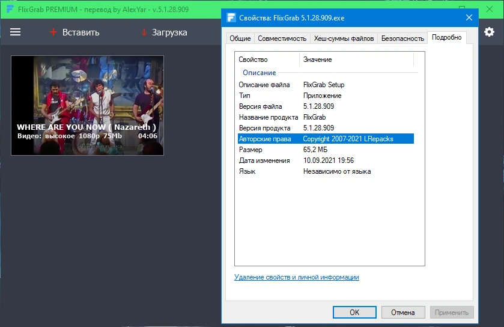Click the video quality text высокое 1080p
504x327 pixels.
click(x=72, y=136)
